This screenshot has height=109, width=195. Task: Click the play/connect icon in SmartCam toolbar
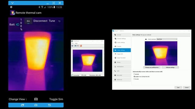[75, 46]
